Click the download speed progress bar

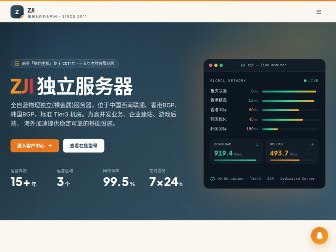coord(236,160)
